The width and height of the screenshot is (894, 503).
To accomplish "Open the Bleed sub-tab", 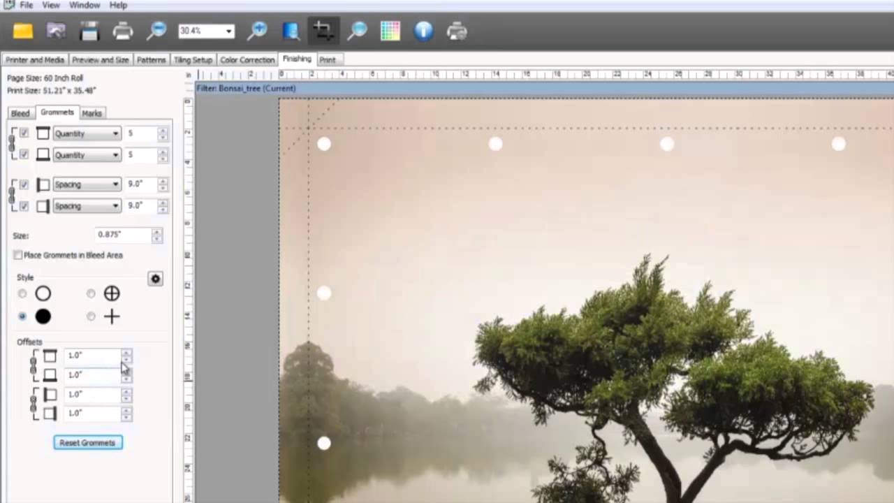I will [x=20, y=113].
